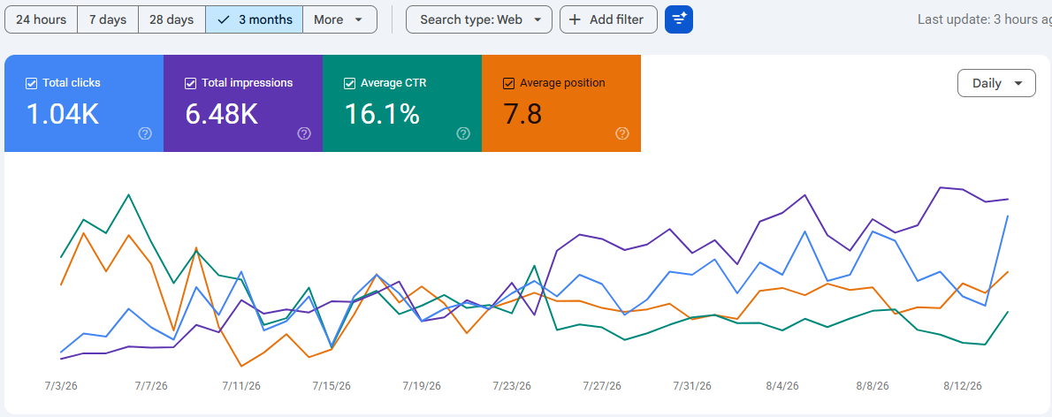The width and height of the screenshot is (1052, 417).
Task: Click the plus icon in Add filter
Action: coord(575,19)
